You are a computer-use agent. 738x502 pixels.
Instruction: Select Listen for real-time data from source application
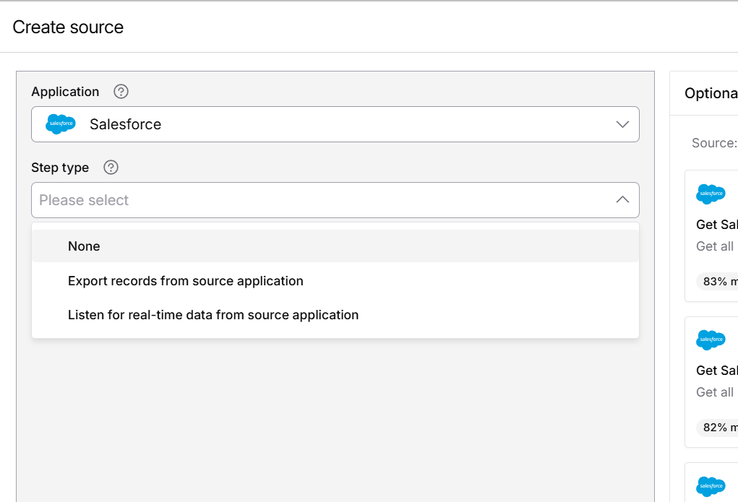(213, 315)
